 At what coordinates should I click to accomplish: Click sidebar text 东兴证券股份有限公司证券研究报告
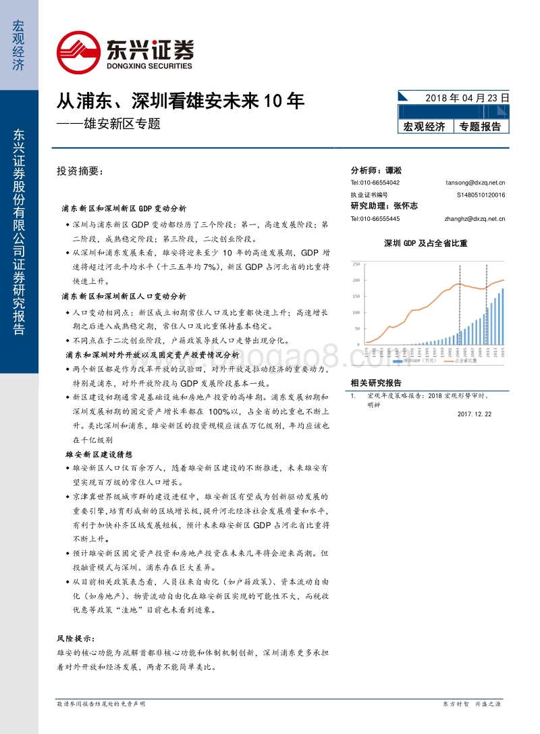click(19, 232)
